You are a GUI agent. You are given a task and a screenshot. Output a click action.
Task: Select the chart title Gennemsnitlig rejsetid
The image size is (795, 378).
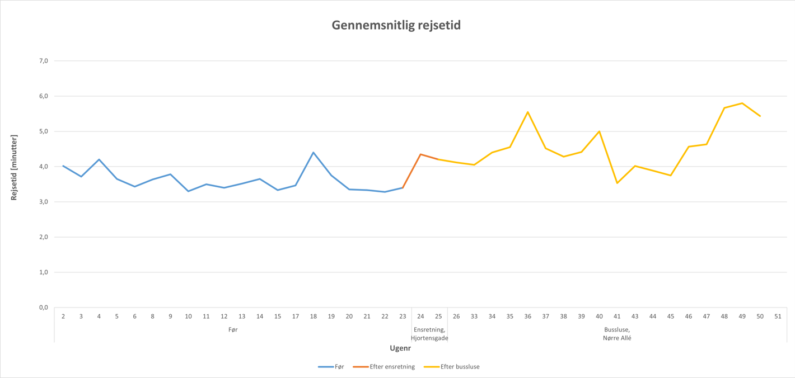(x=396, y=25)
